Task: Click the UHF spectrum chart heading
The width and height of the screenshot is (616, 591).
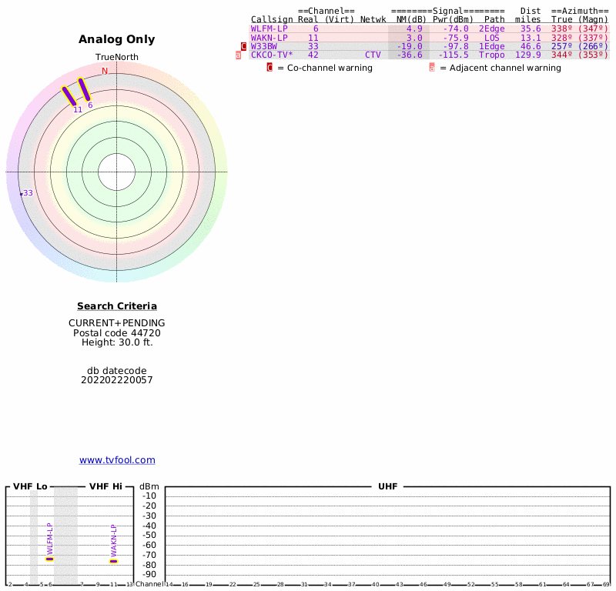Action: click(x=387, y=486)
